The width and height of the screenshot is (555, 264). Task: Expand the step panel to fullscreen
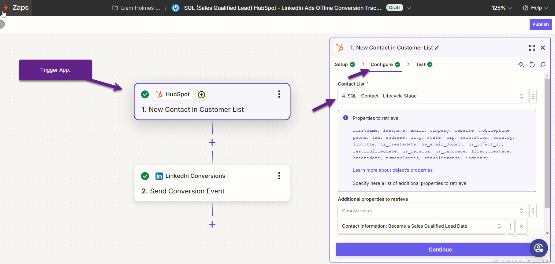(x=532, y=48)
